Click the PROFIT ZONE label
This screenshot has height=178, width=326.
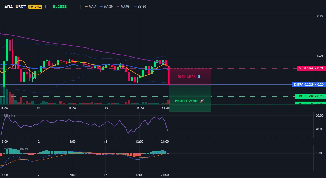(187, 101)
